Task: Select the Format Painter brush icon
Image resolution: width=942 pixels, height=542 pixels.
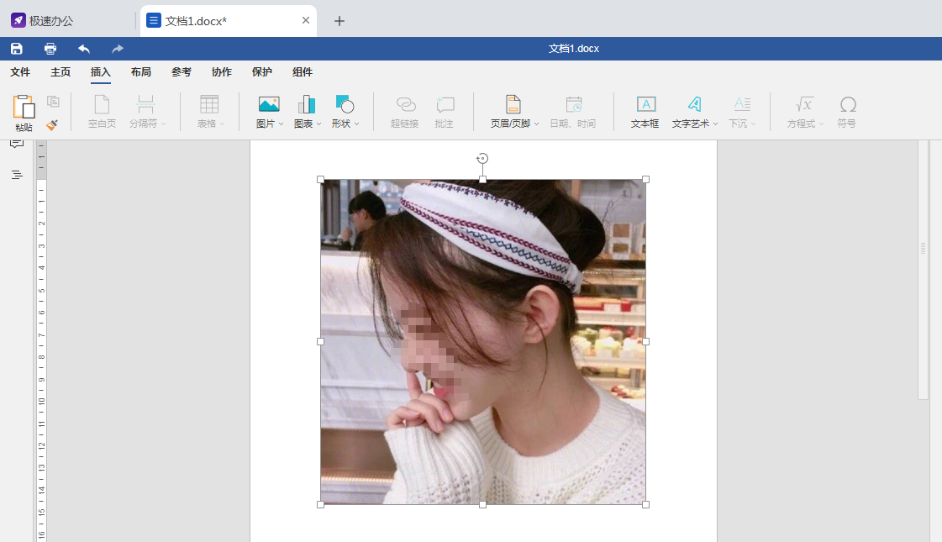Action: click(52, 125)
